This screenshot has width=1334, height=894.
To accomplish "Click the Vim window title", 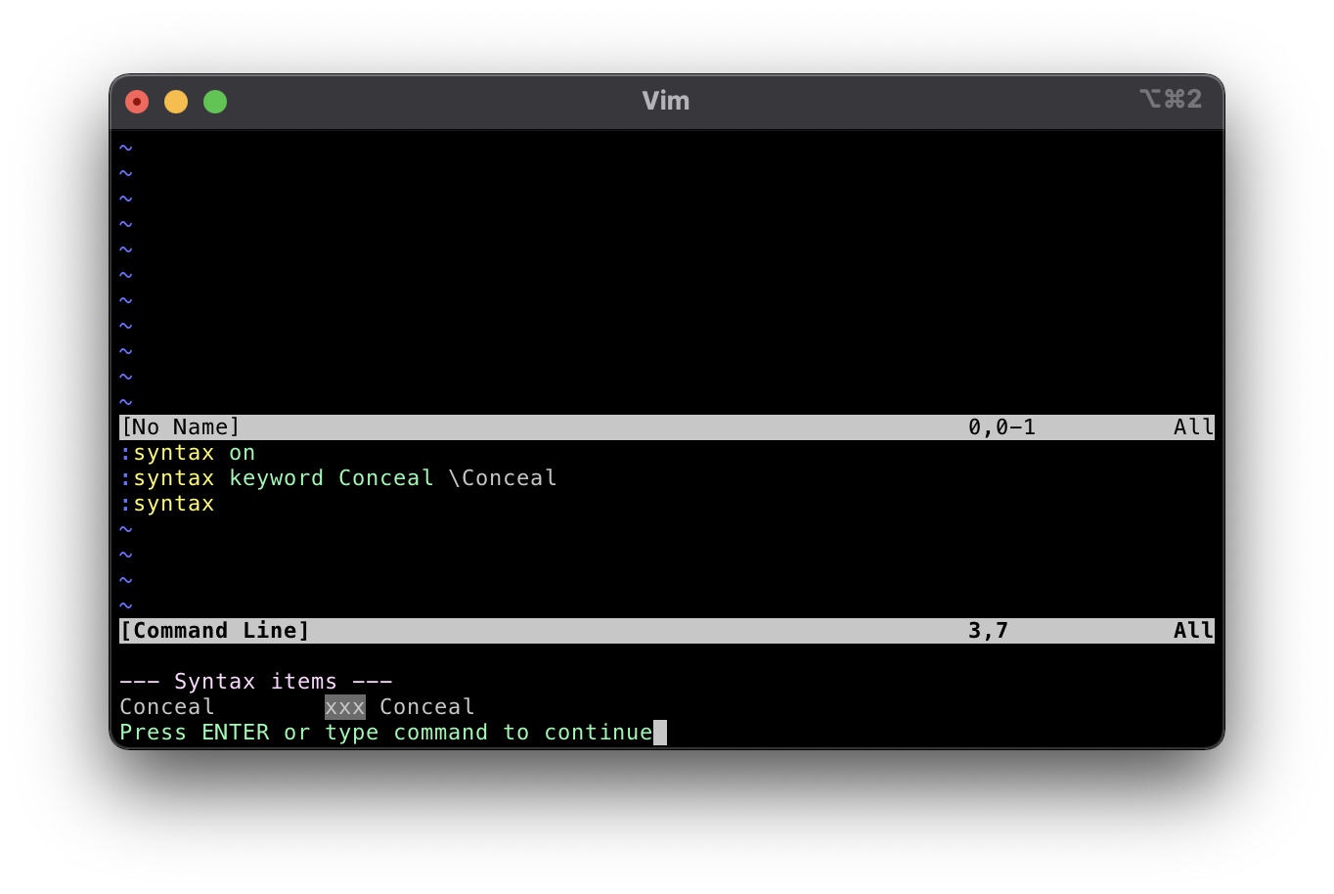I will pos(666,100).
